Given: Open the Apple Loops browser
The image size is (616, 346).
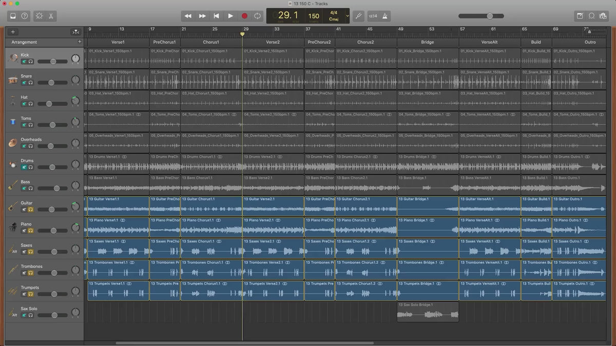Looking at the screenshot, I should pos(591,16).
